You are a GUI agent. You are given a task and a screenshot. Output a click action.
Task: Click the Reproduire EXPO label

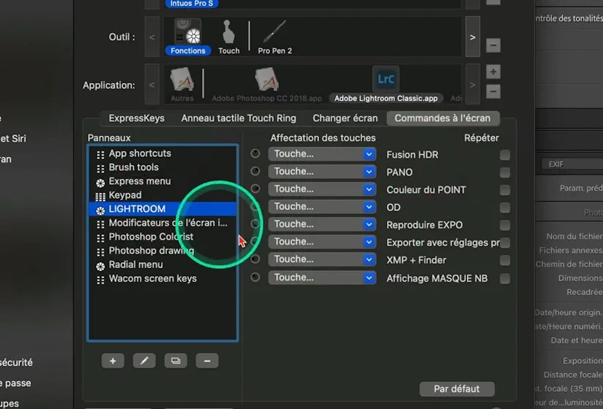coord(425,225)
